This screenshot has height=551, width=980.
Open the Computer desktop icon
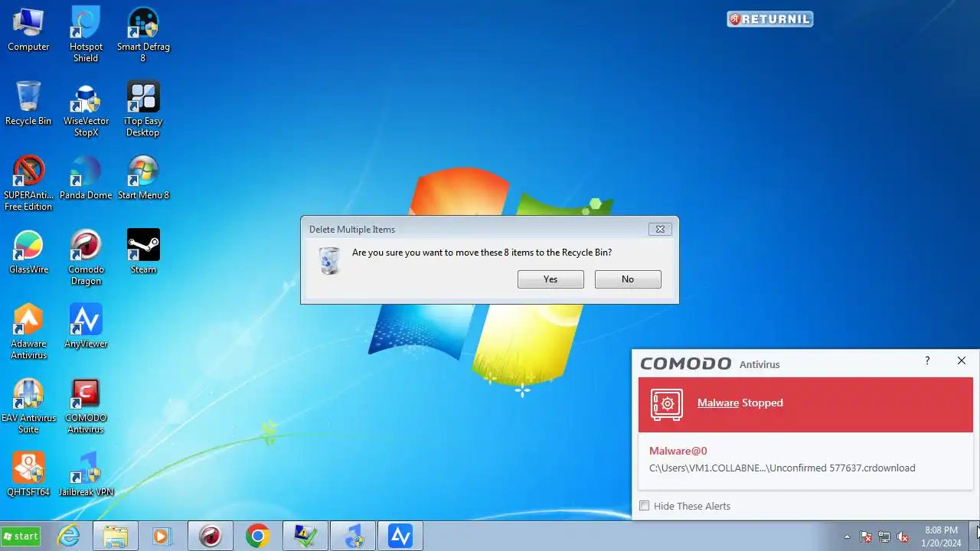(28, 29)
